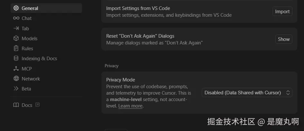The width and height of the screenshot is (304, 131).
Task: Follow the Learn more link
Action: pos(130,106)
